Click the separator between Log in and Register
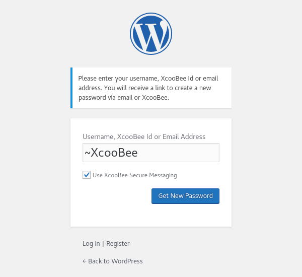 click(x=103, y=244)
